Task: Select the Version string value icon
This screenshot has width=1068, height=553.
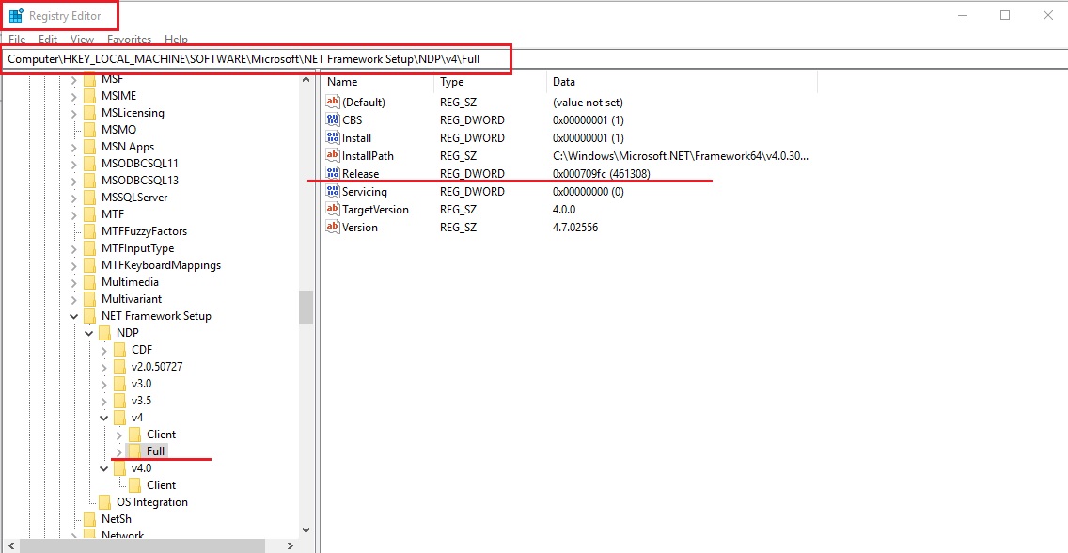Action: [x=333, y=227]
